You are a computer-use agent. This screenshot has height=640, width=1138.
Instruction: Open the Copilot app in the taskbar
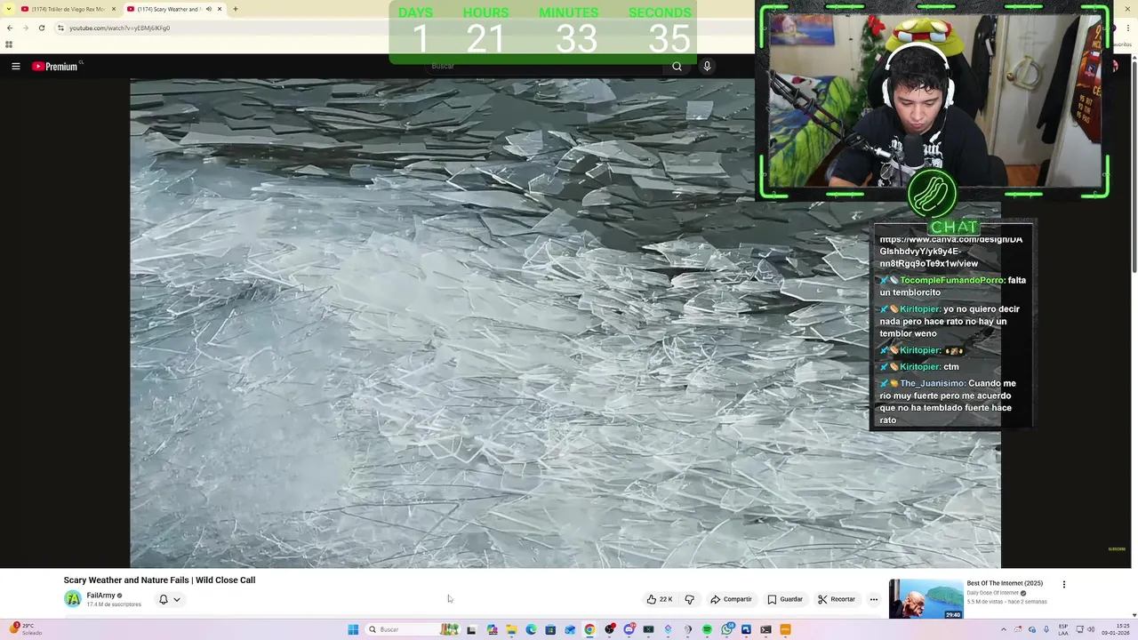pos(493,629)
